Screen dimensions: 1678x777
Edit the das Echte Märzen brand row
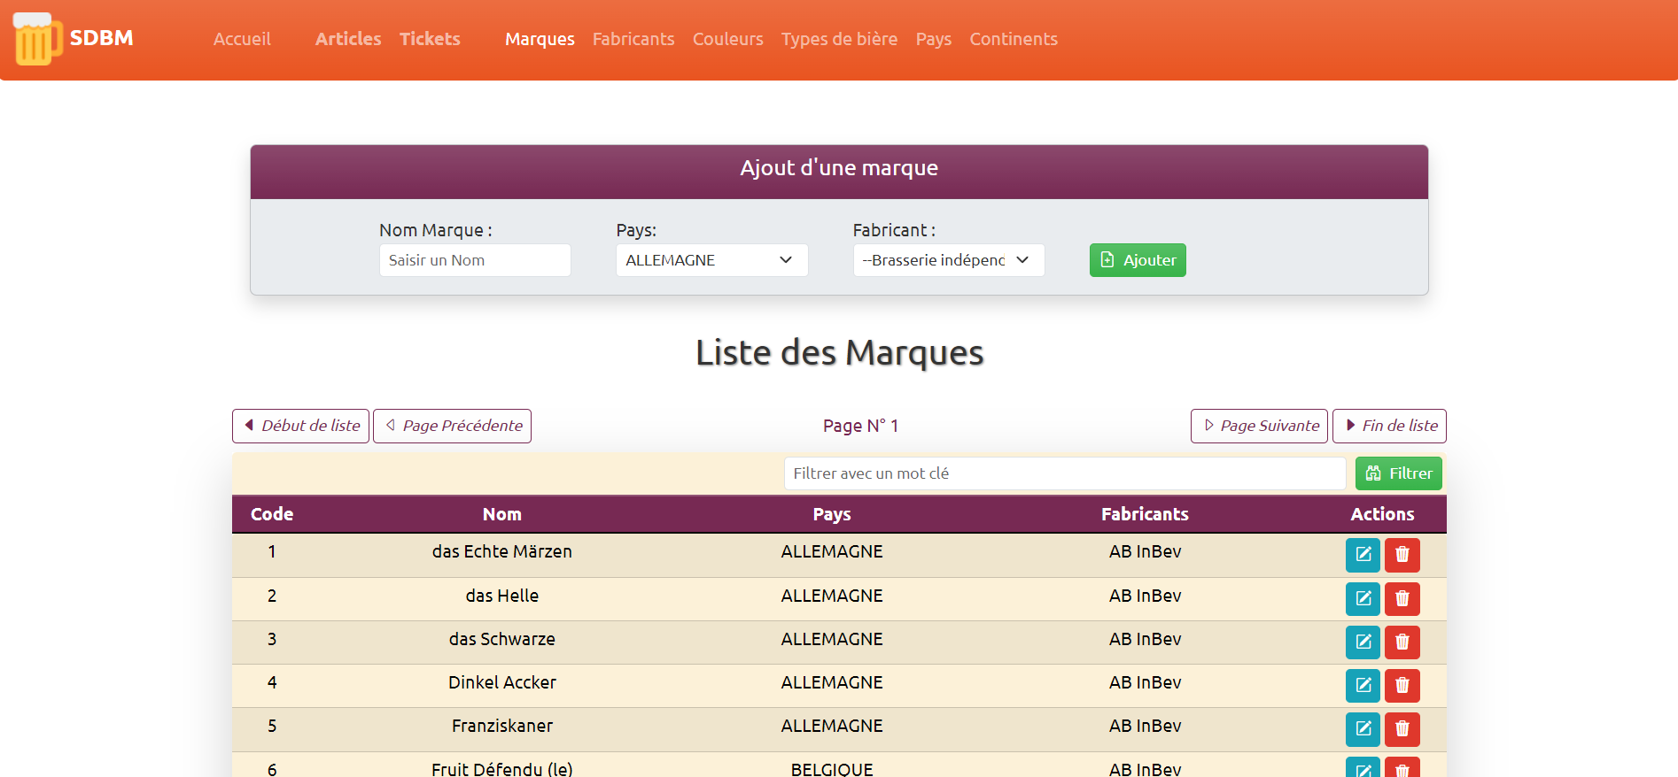pyautogui.click(x=1363, y=555)
